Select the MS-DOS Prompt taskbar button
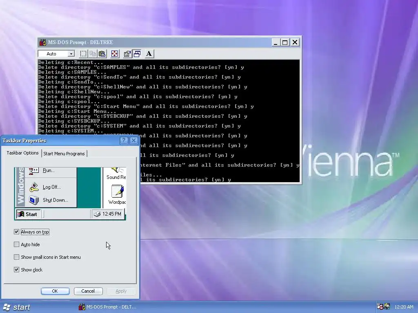 108,307
